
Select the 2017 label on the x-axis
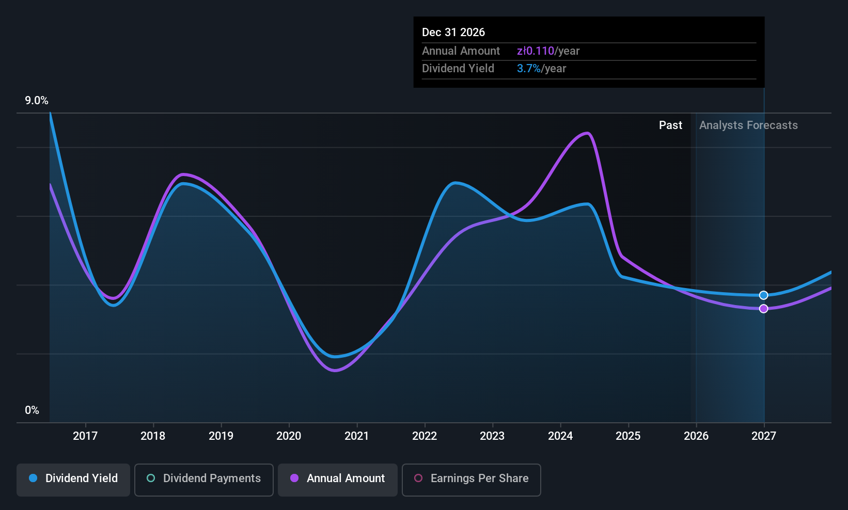[85, 436]
